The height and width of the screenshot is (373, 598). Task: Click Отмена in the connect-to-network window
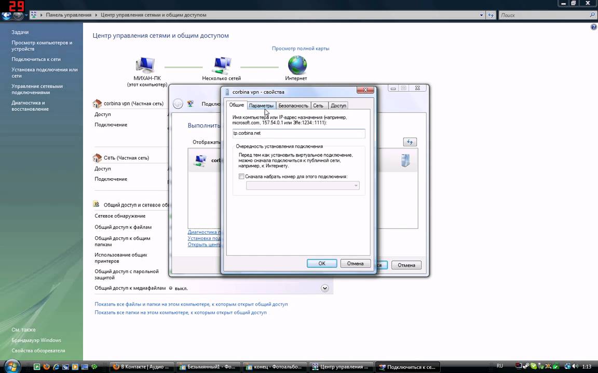click(406, 265)
